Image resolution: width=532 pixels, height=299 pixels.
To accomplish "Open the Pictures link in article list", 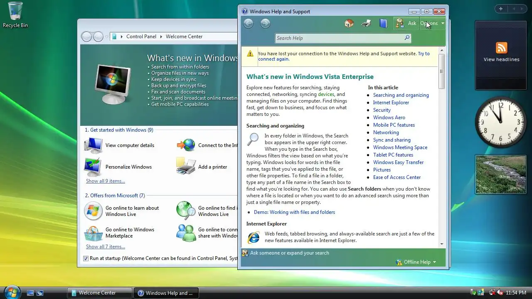I will [382, 170].
